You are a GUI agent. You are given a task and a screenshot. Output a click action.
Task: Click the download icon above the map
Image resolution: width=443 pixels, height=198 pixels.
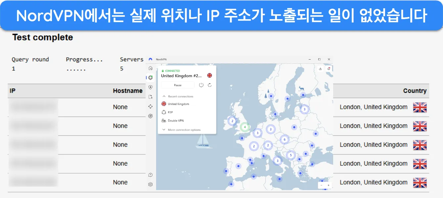point(320,69)
